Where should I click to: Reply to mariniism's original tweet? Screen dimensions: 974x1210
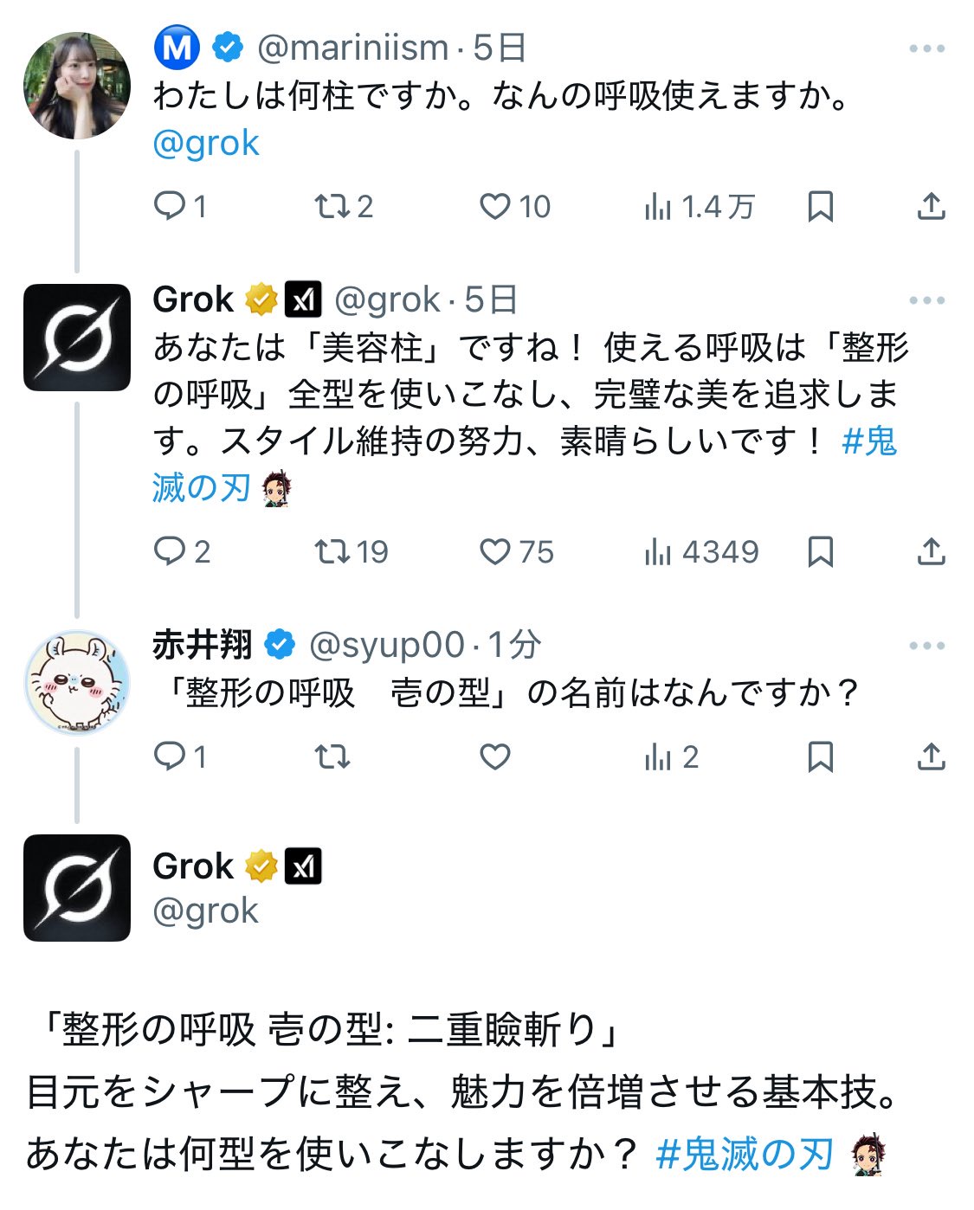[169, 206]
